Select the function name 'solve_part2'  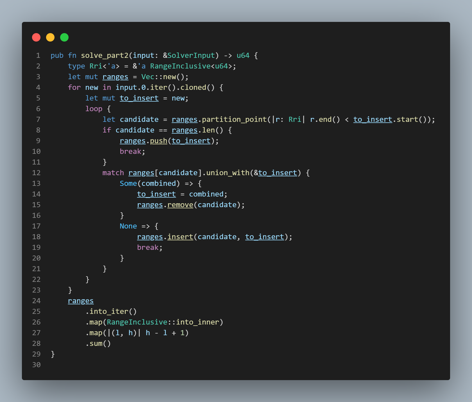tap(105, 56)
